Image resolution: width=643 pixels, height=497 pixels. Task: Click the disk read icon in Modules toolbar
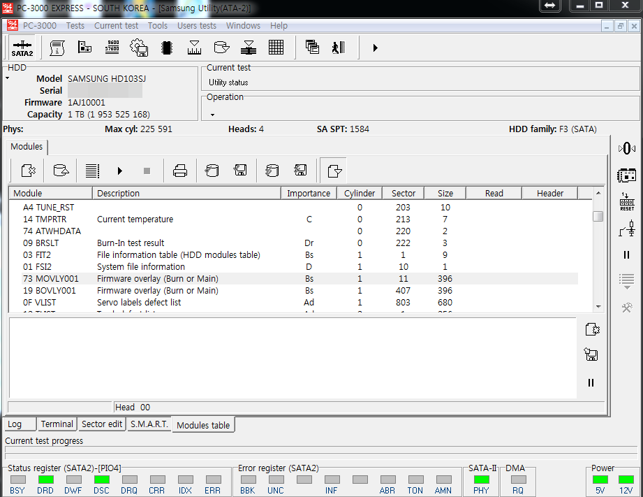pos(61,170)
